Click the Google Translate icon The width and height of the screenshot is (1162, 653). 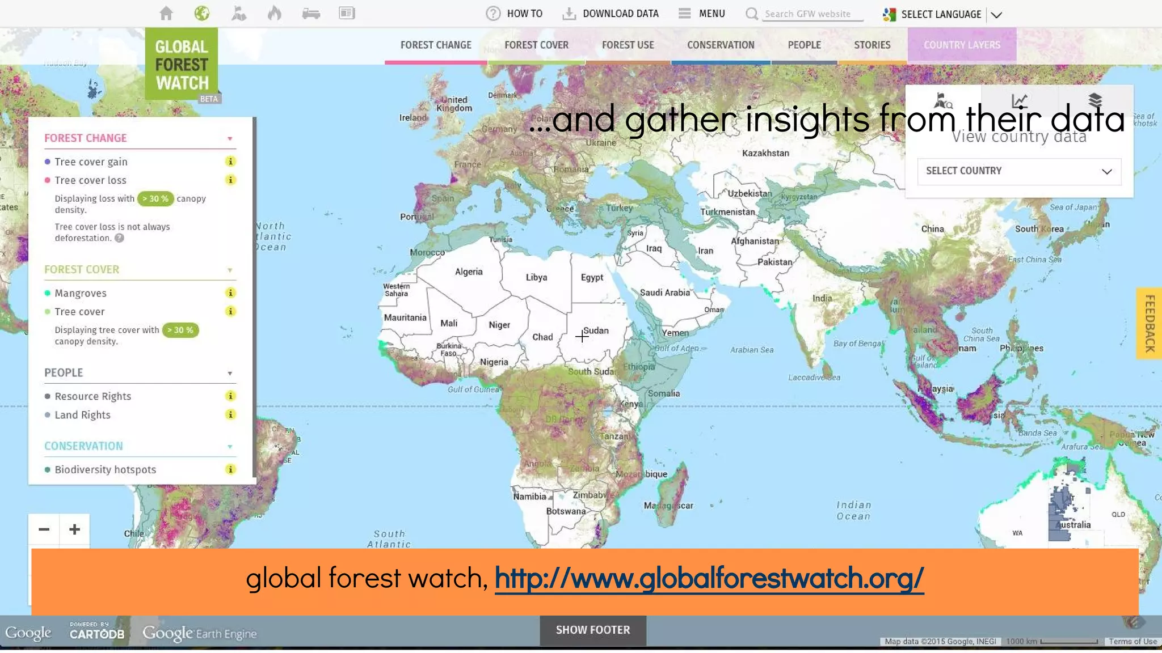click(889, 14)
